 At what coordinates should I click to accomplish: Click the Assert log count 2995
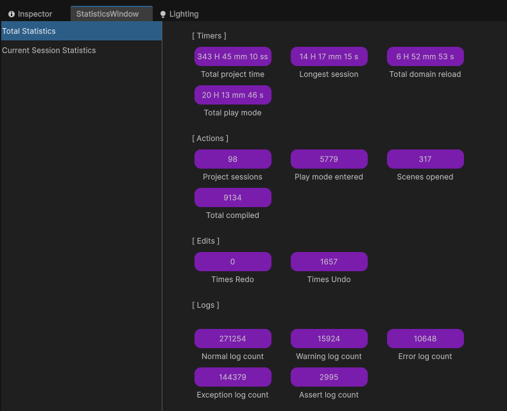pyautogui.click(x=329, y=377)
